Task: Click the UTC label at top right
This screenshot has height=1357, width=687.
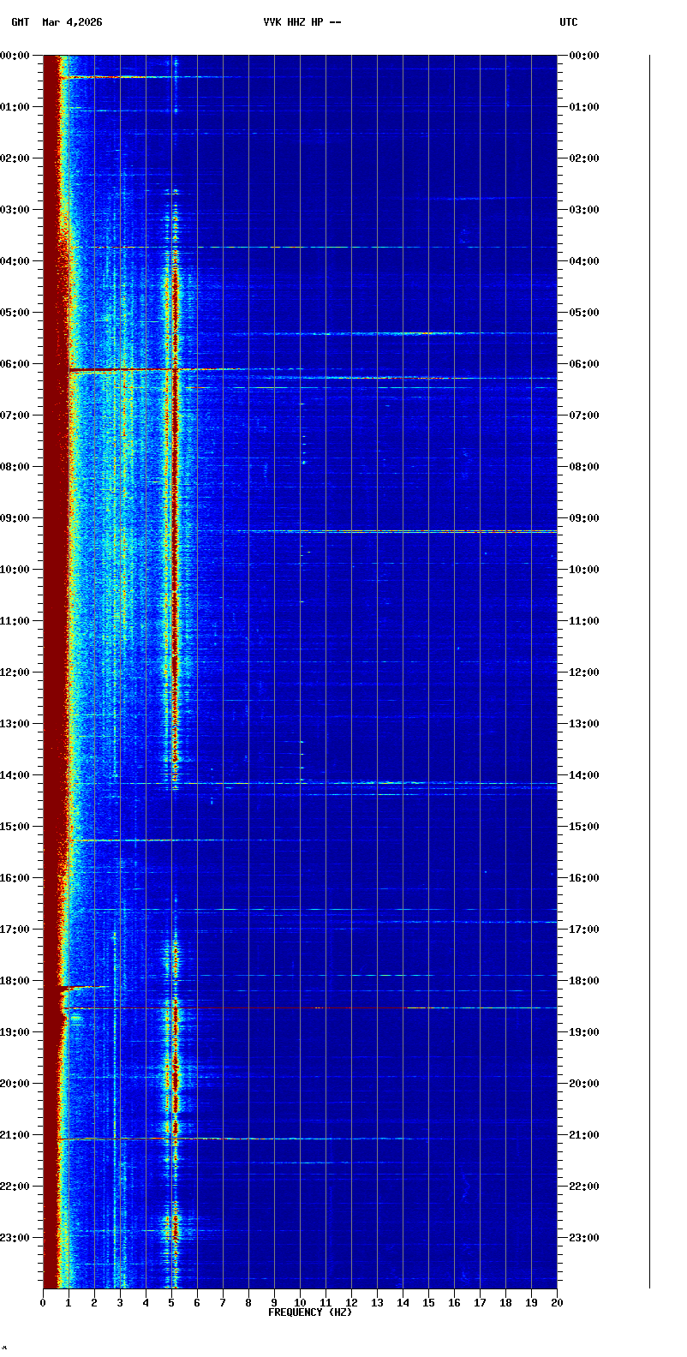Action: (x=569, y=22)
